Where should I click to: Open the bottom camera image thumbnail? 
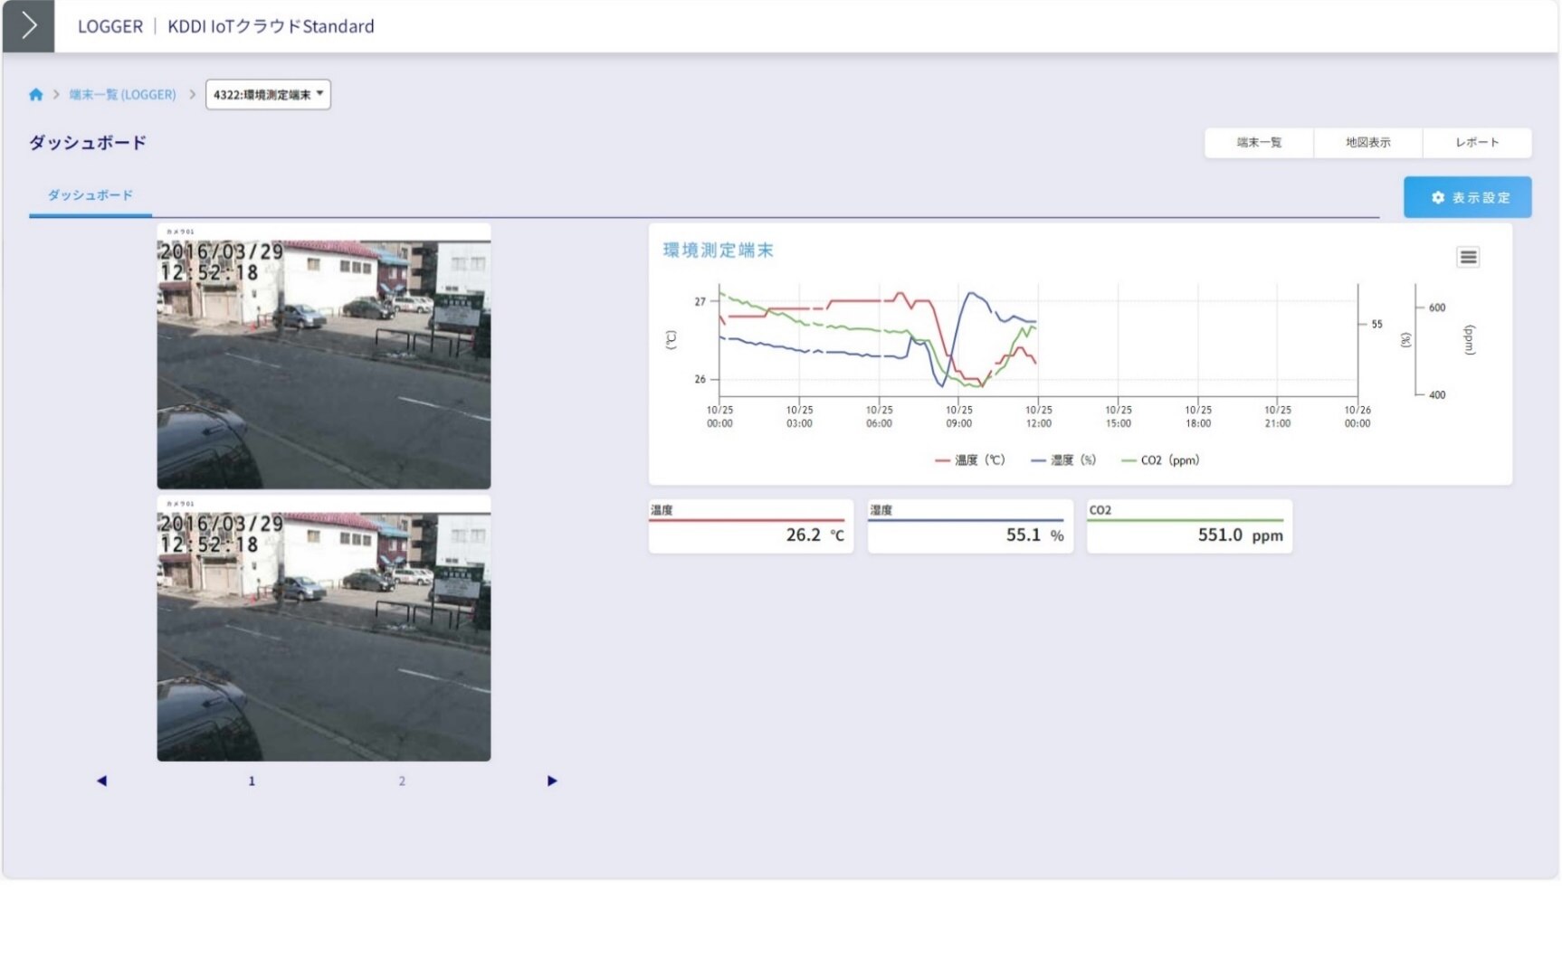[324, 629]
